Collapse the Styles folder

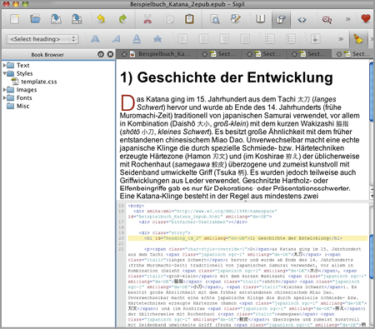pyautogui.click(x=4, y=73)
